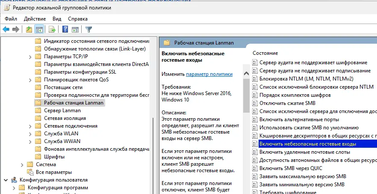Screen dimensions: 377x194
Task: Click the description pane scrollbar thumb
Action: pos(247,96)
